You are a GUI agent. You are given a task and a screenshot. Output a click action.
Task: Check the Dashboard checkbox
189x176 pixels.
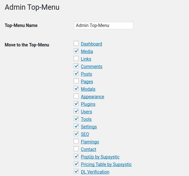pyautogui.click(x=76, y=43)
